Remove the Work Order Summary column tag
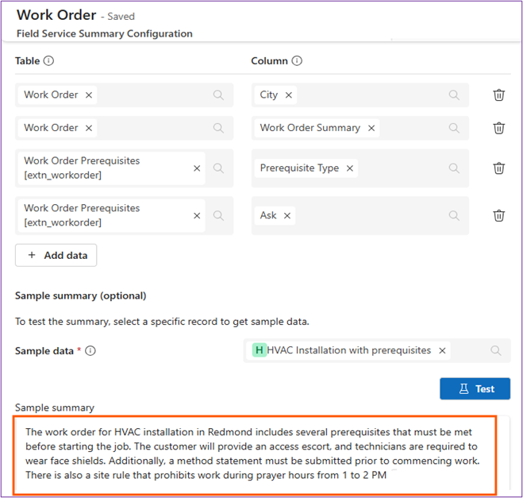Viewport: 523px width, 498px height. [371, 128]
